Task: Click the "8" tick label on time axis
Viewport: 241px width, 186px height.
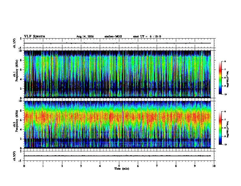Action: 176,166
